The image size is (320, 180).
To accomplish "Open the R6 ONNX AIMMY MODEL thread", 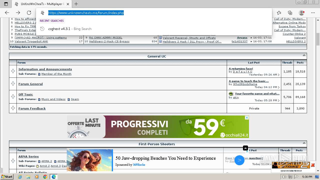I will [x=106, y=38].
